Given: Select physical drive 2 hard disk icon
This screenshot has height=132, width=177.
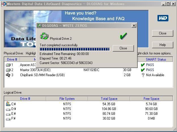Looking at the screenshot, I should [8, 70].
